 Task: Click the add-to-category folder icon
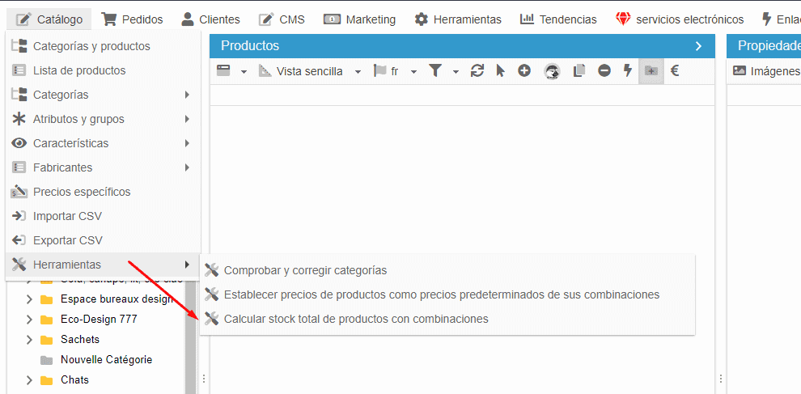[x=651, y=71]
